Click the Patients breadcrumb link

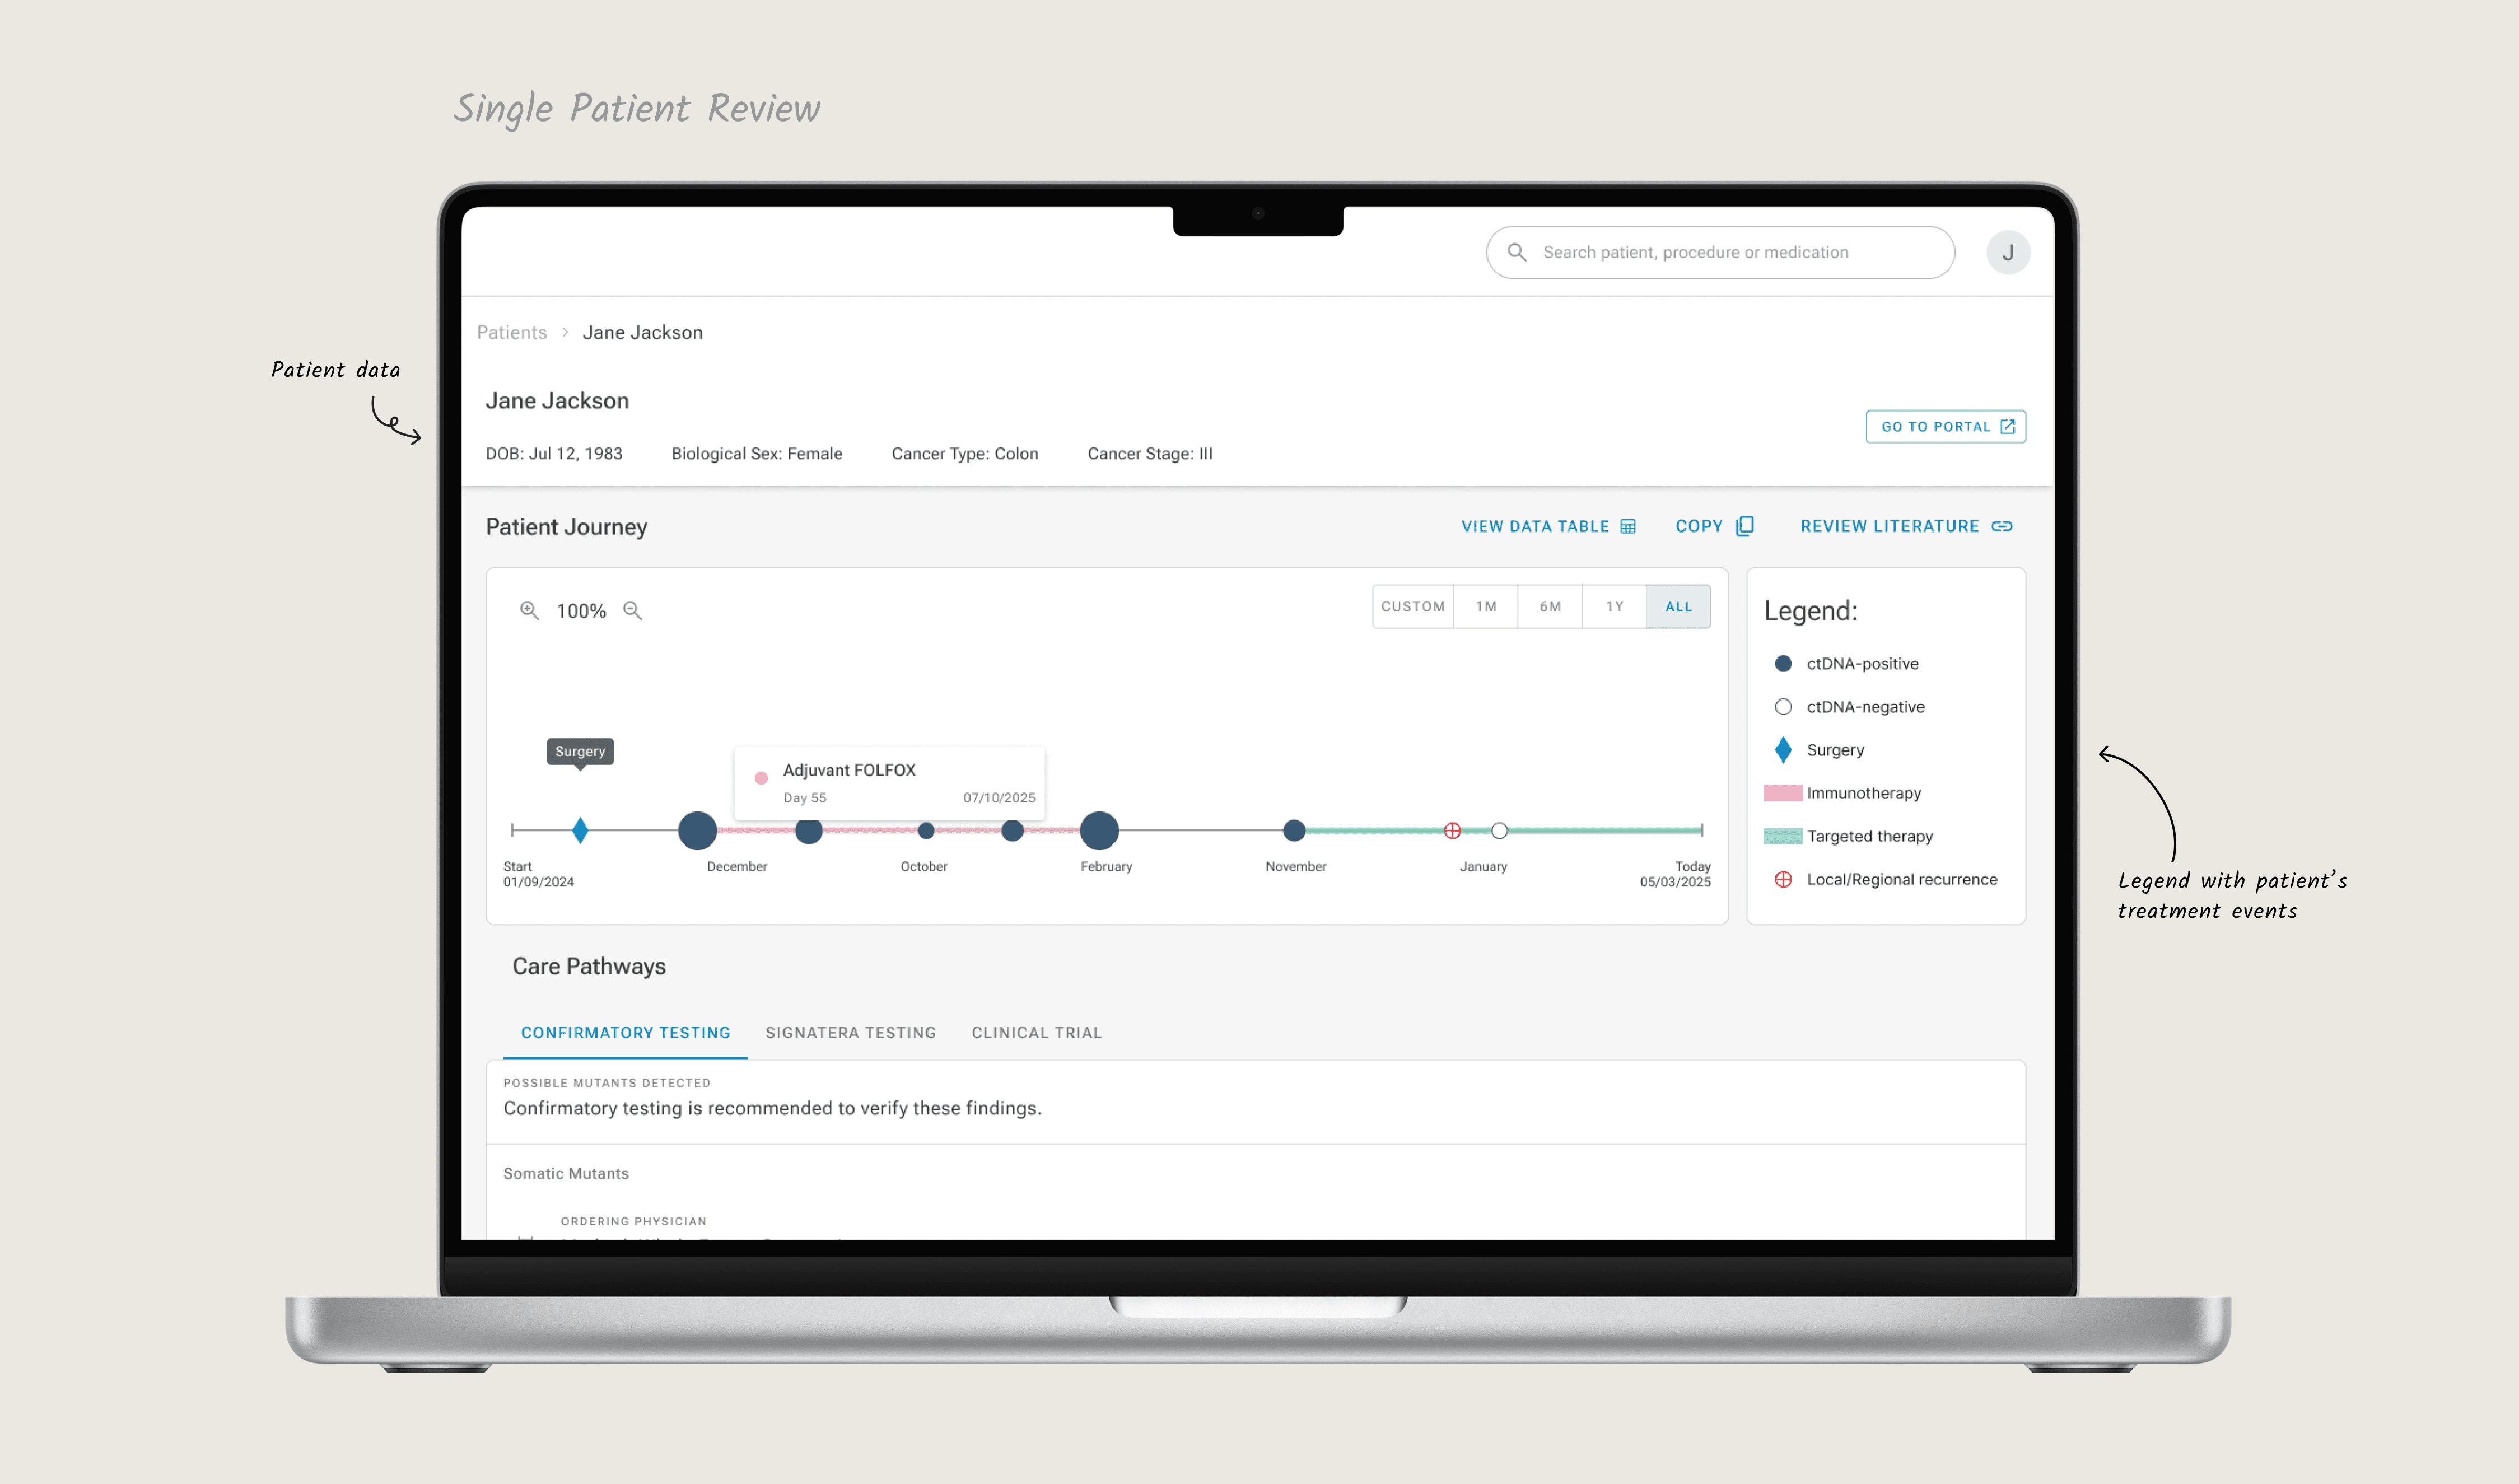511,332
